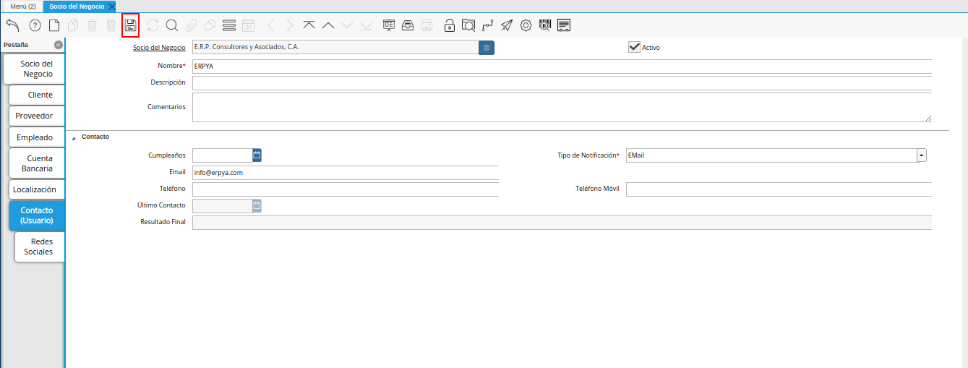
Task: Click the last toolbar receipt icon
Action: click(x=565, y=25)
